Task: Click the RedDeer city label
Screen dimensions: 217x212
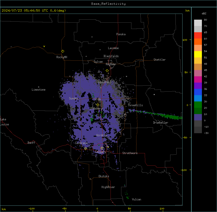Action: click(x=111, y=64)
